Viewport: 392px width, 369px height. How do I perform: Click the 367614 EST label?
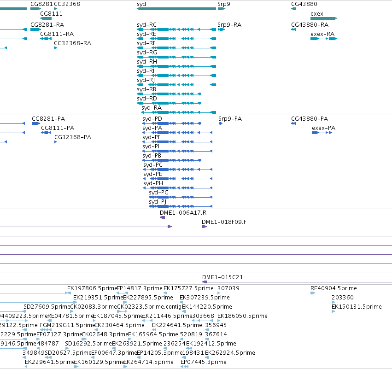pyautogui.click(x=216, y=334)
